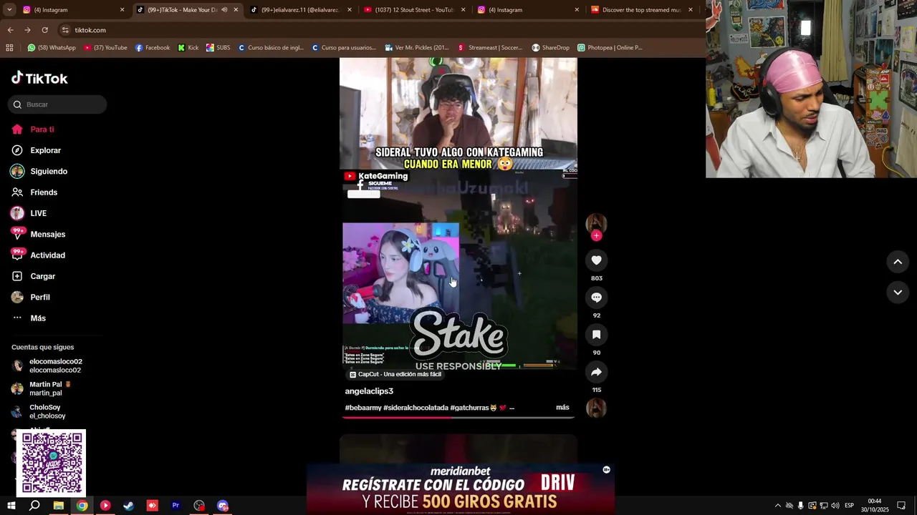Switch to the first Instagram tab
Viewport: 917px width, 515px height.
coord(72,10)
